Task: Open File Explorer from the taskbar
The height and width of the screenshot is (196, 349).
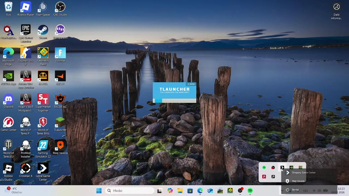Action: tap(180, 191)
